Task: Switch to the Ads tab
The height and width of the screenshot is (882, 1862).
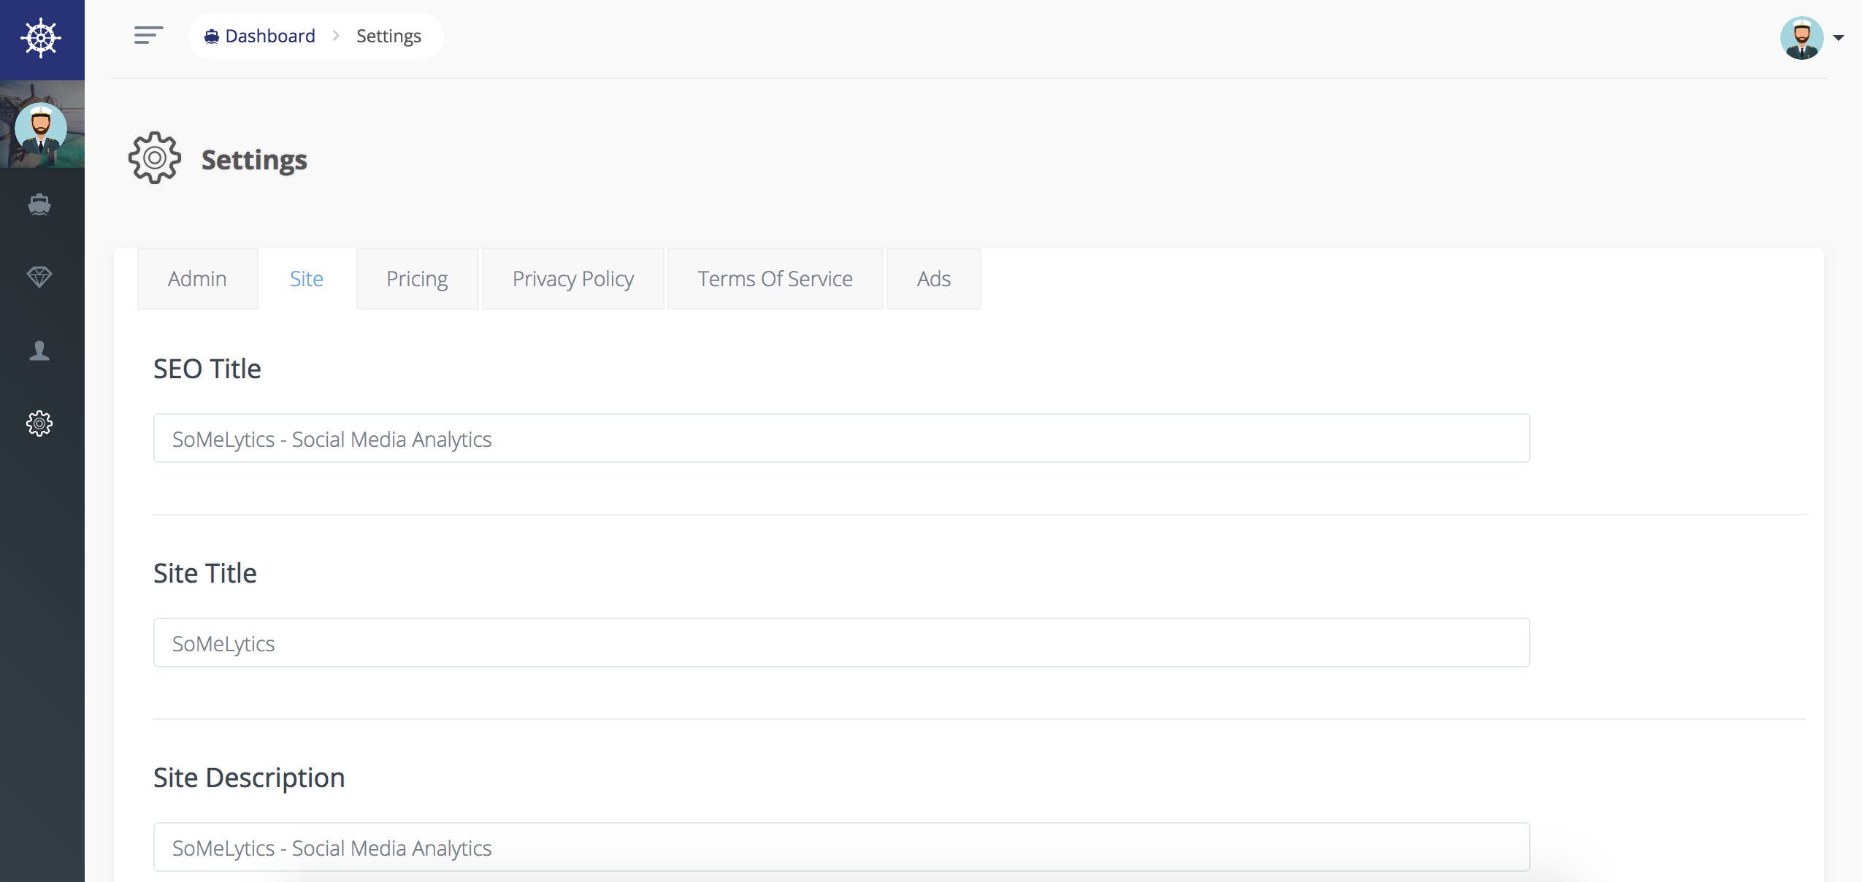Action: [933, 279]
